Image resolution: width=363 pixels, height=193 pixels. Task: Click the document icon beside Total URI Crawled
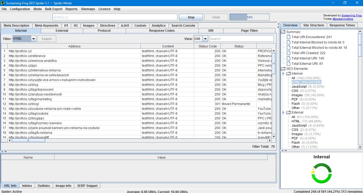click(x=288, y=53)
